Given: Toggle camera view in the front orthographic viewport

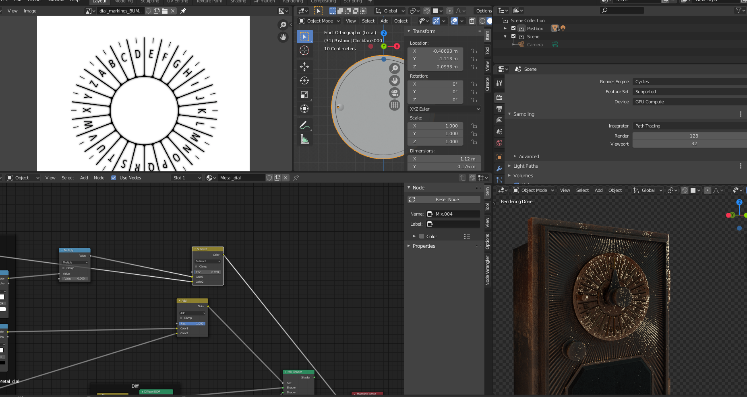Looking at the screenshot, I should pos(395,93).
